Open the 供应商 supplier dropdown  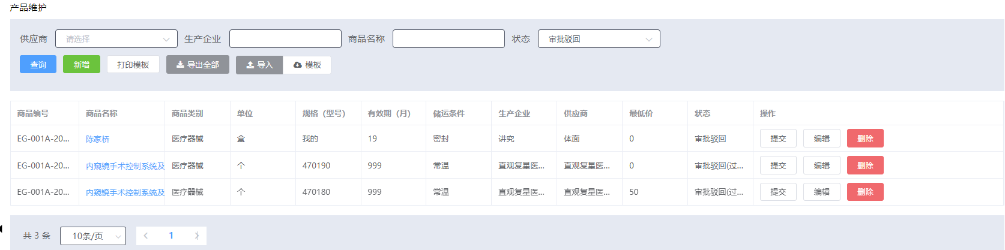point(116,39)
